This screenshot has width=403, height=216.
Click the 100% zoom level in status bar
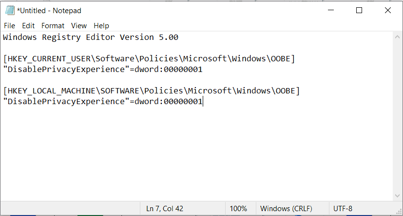pyautogui.click(x=238, y=209)
